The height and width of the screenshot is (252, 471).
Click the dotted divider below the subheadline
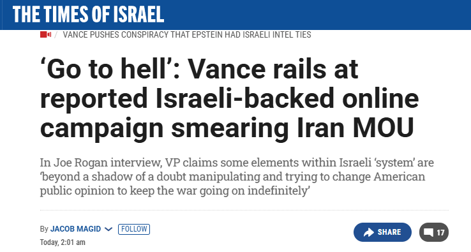click(244, 211)
